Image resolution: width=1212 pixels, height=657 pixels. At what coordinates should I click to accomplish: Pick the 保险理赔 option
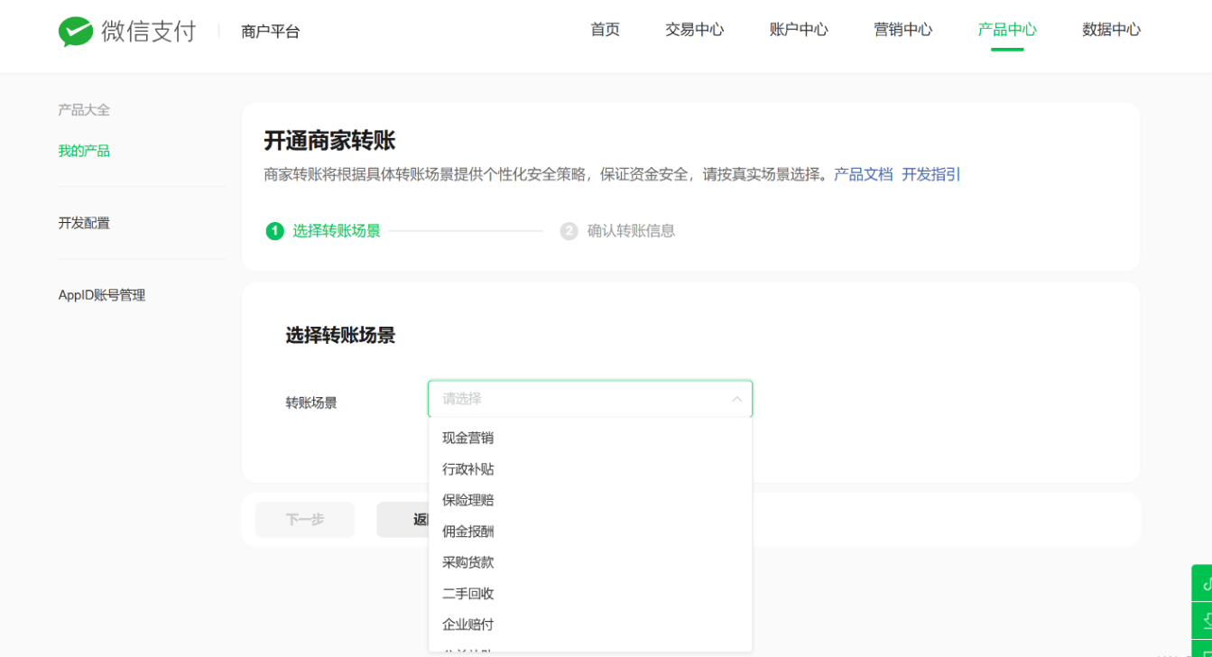[x=467, y=501]
